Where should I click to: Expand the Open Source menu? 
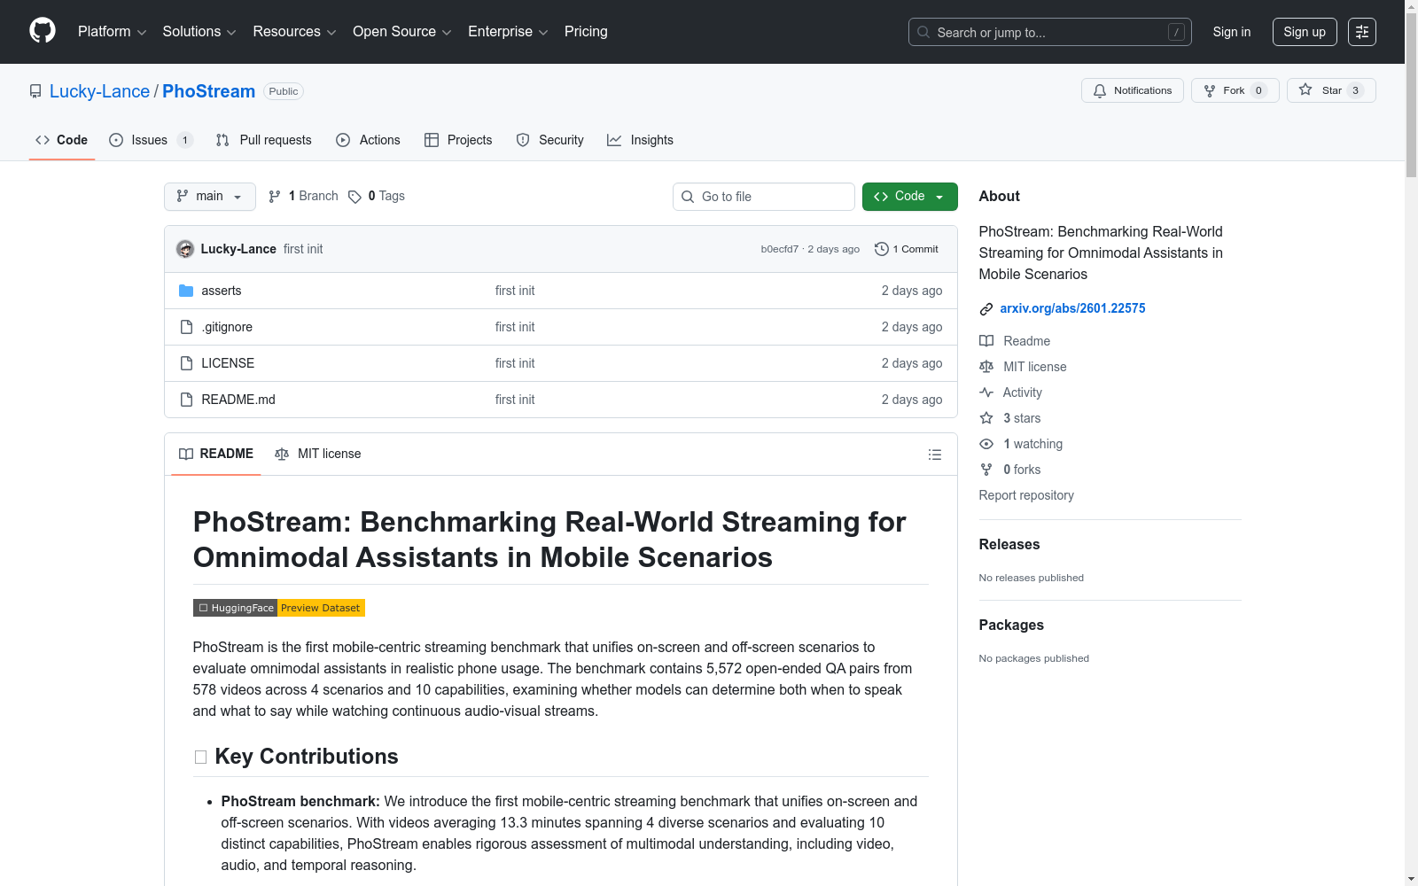pyautogui.click(x=402, y=32)
